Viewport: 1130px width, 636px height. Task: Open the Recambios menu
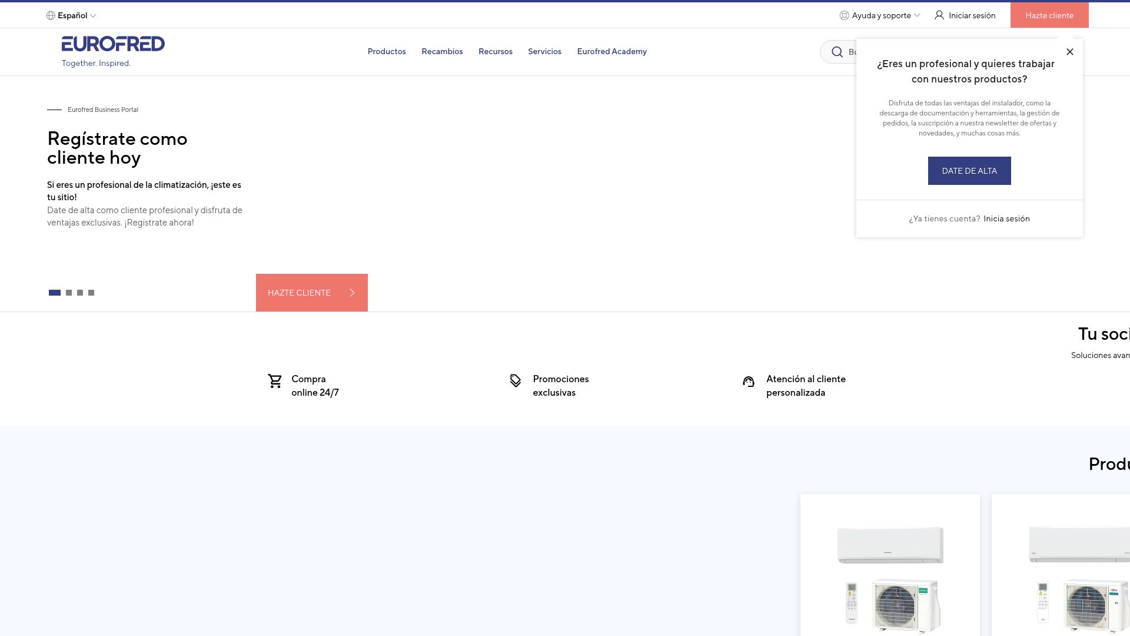[x=442, y=52]
